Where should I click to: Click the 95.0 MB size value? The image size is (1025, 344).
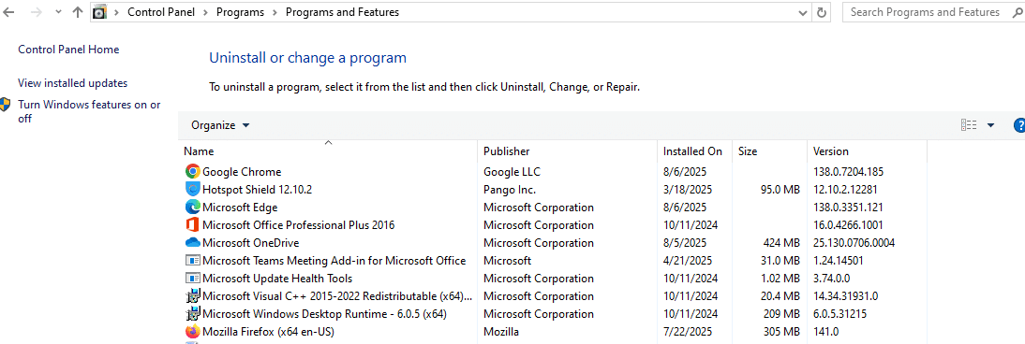pyautogui.click(x=780, y=190)
